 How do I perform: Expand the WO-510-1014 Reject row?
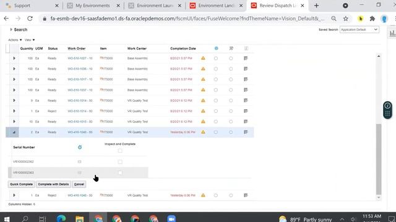tap(14, 111)
